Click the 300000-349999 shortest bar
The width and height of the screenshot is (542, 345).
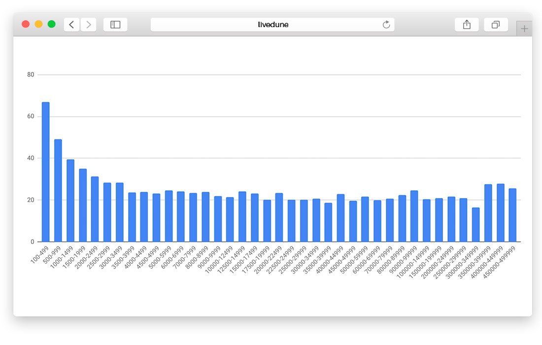[475, 225]
